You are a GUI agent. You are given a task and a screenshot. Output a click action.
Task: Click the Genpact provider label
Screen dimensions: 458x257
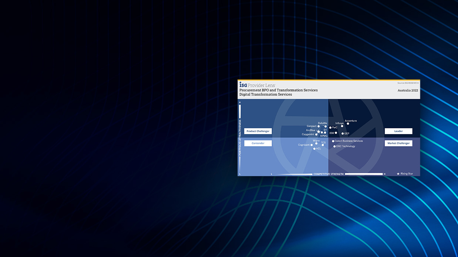tap(311, 126)
